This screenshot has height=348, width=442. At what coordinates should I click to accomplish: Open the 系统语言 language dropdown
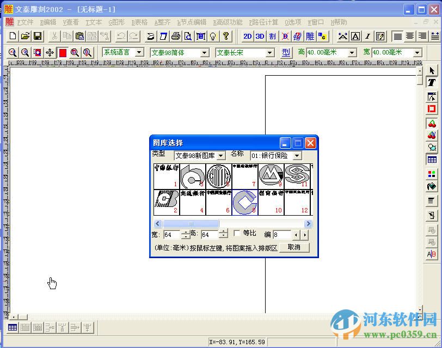[139, 52]
